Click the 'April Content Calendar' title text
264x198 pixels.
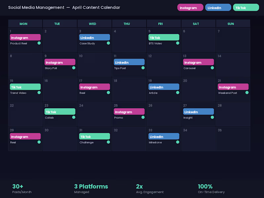(x=96, y=7)
